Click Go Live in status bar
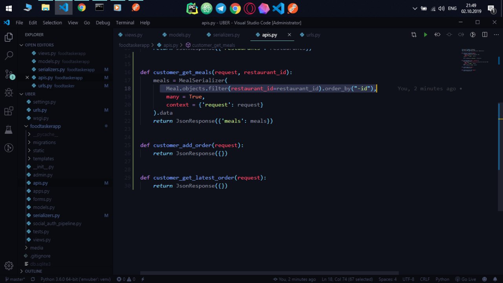 [466, 279]
